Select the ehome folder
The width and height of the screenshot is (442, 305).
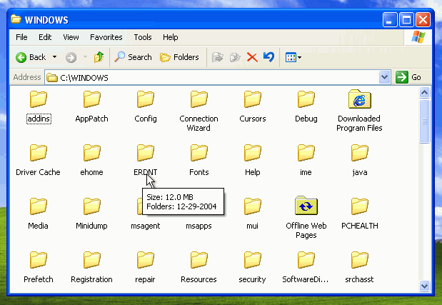(92, 161)
